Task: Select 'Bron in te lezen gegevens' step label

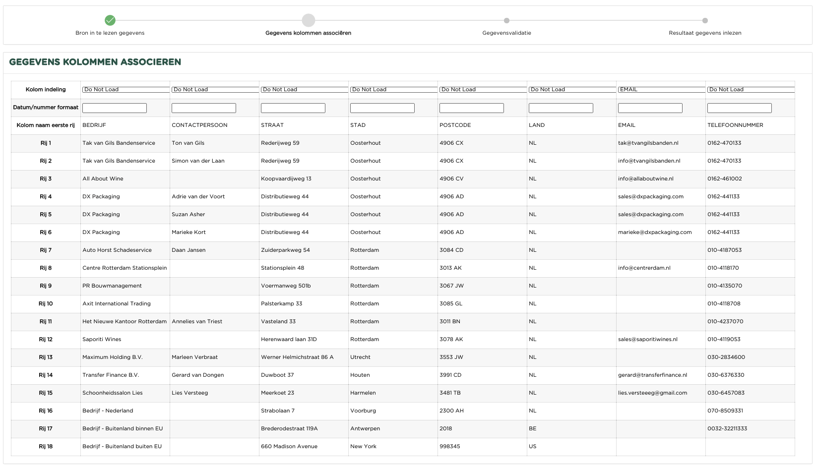Action: point(110,33)
